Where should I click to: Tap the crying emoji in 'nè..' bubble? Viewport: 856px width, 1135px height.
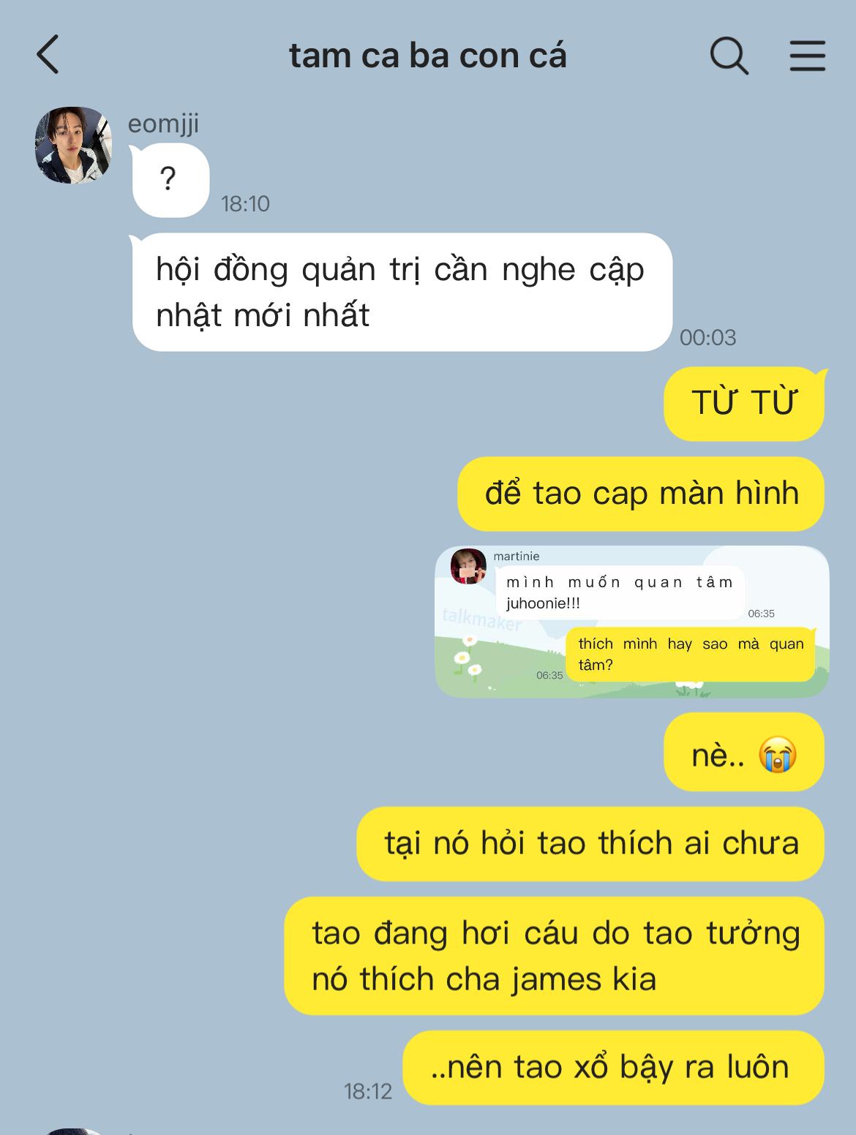pos(777,754)
